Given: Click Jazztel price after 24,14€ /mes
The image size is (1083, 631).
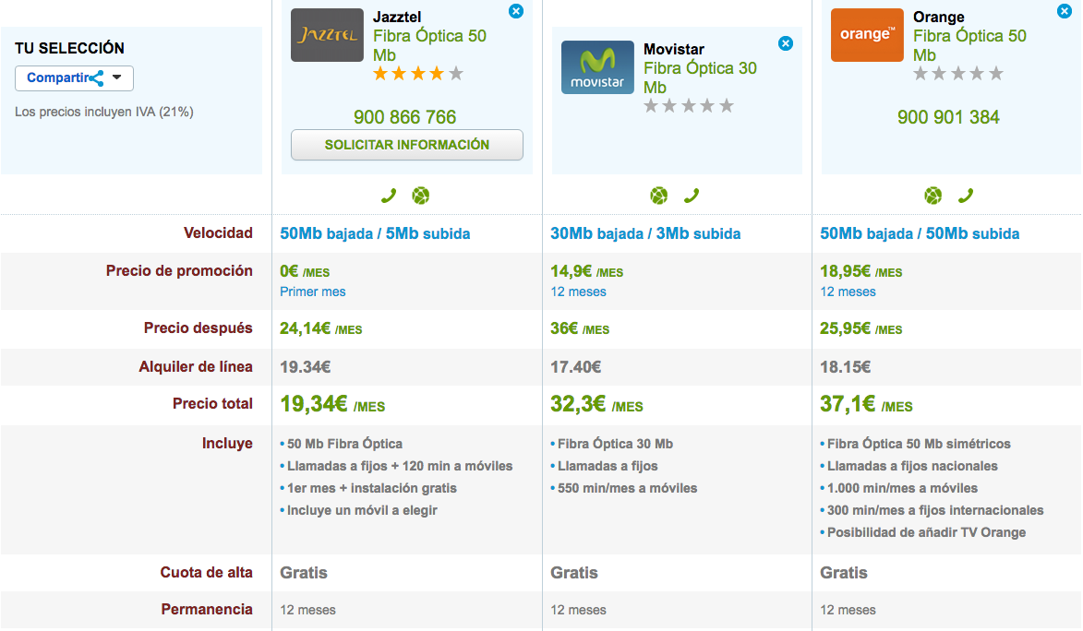Looking at the screenshot, I should click(320, 328).
